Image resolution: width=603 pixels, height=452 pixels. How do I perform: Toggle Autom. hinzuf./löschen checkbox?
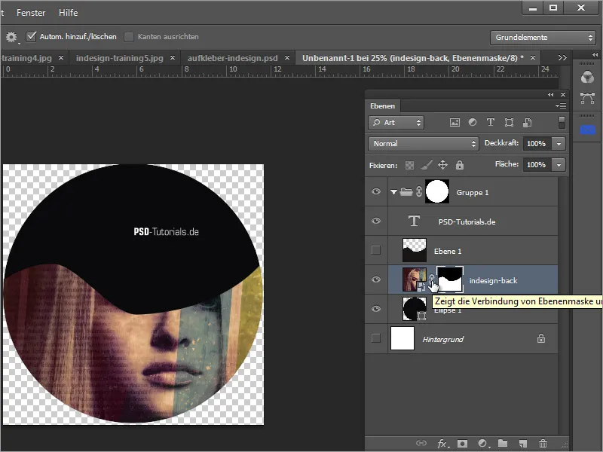click(31, 36)
